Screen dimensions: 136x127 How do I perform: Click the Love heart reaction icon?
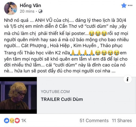click(17, 120)
